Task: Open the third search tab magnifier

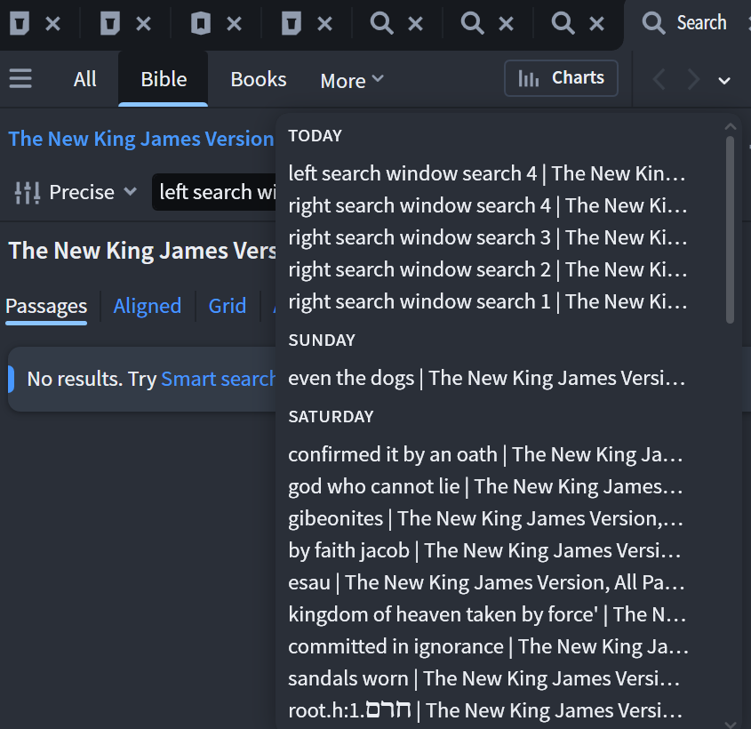Action: [x=563, y=23]
